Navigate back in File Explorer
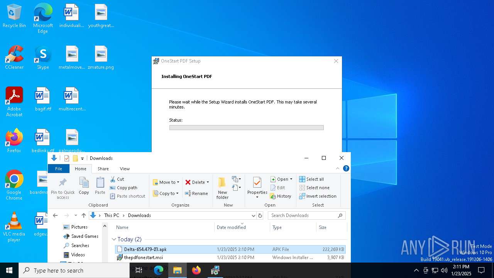The width and height of the screenshot is (494, 278). tap(55, 215)
